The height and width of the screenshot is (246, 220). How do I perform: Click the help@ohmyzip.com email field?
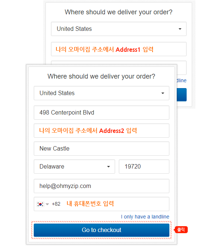pyautogui.click(x=101, y=186)
